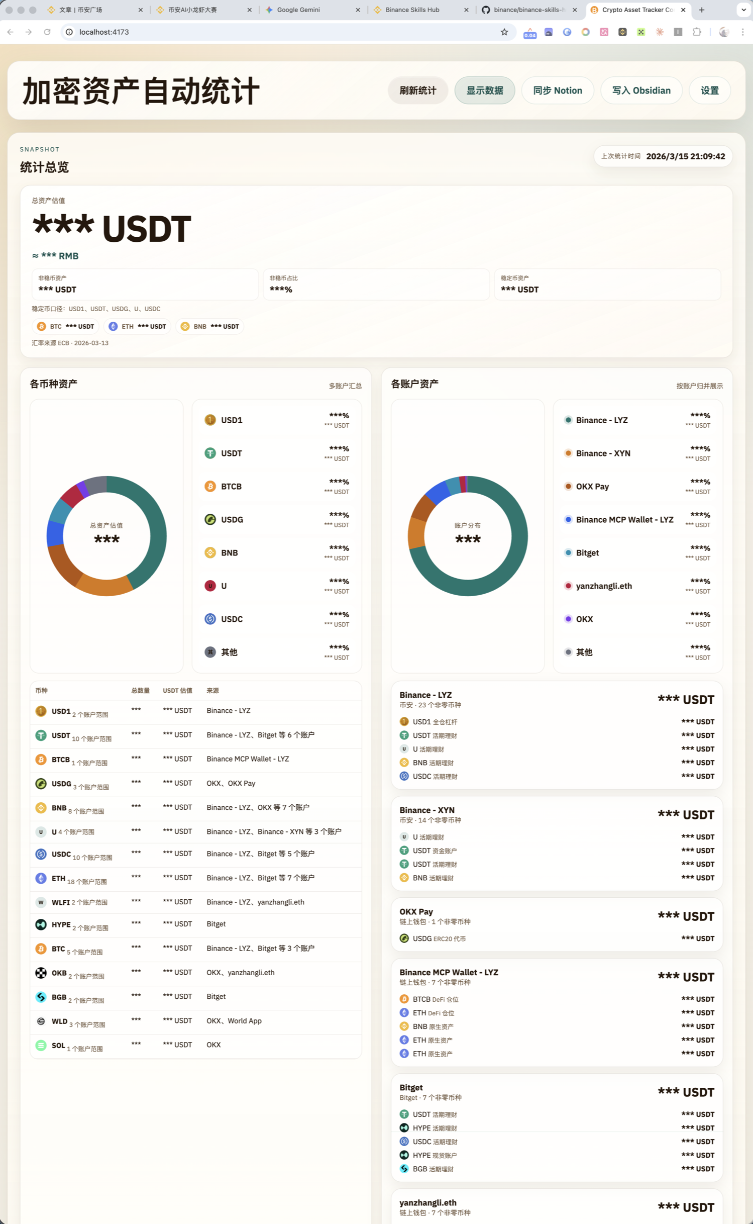Click the OKB icon in the currency table

[41, 973]
